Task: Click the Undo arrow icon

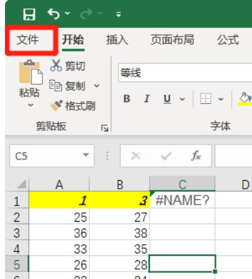Action: point(54,14)
